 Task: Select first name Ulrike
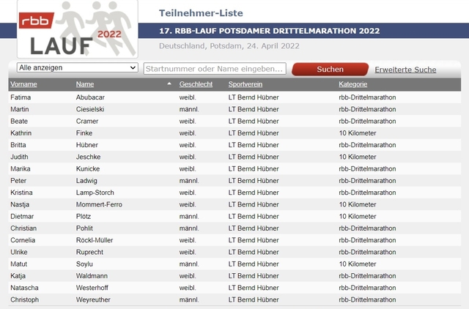point(19,252)
